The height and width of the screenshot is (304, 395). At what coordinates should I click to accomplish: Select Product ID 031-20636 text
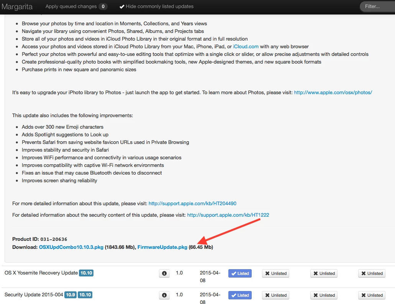[x=39, y=239]
